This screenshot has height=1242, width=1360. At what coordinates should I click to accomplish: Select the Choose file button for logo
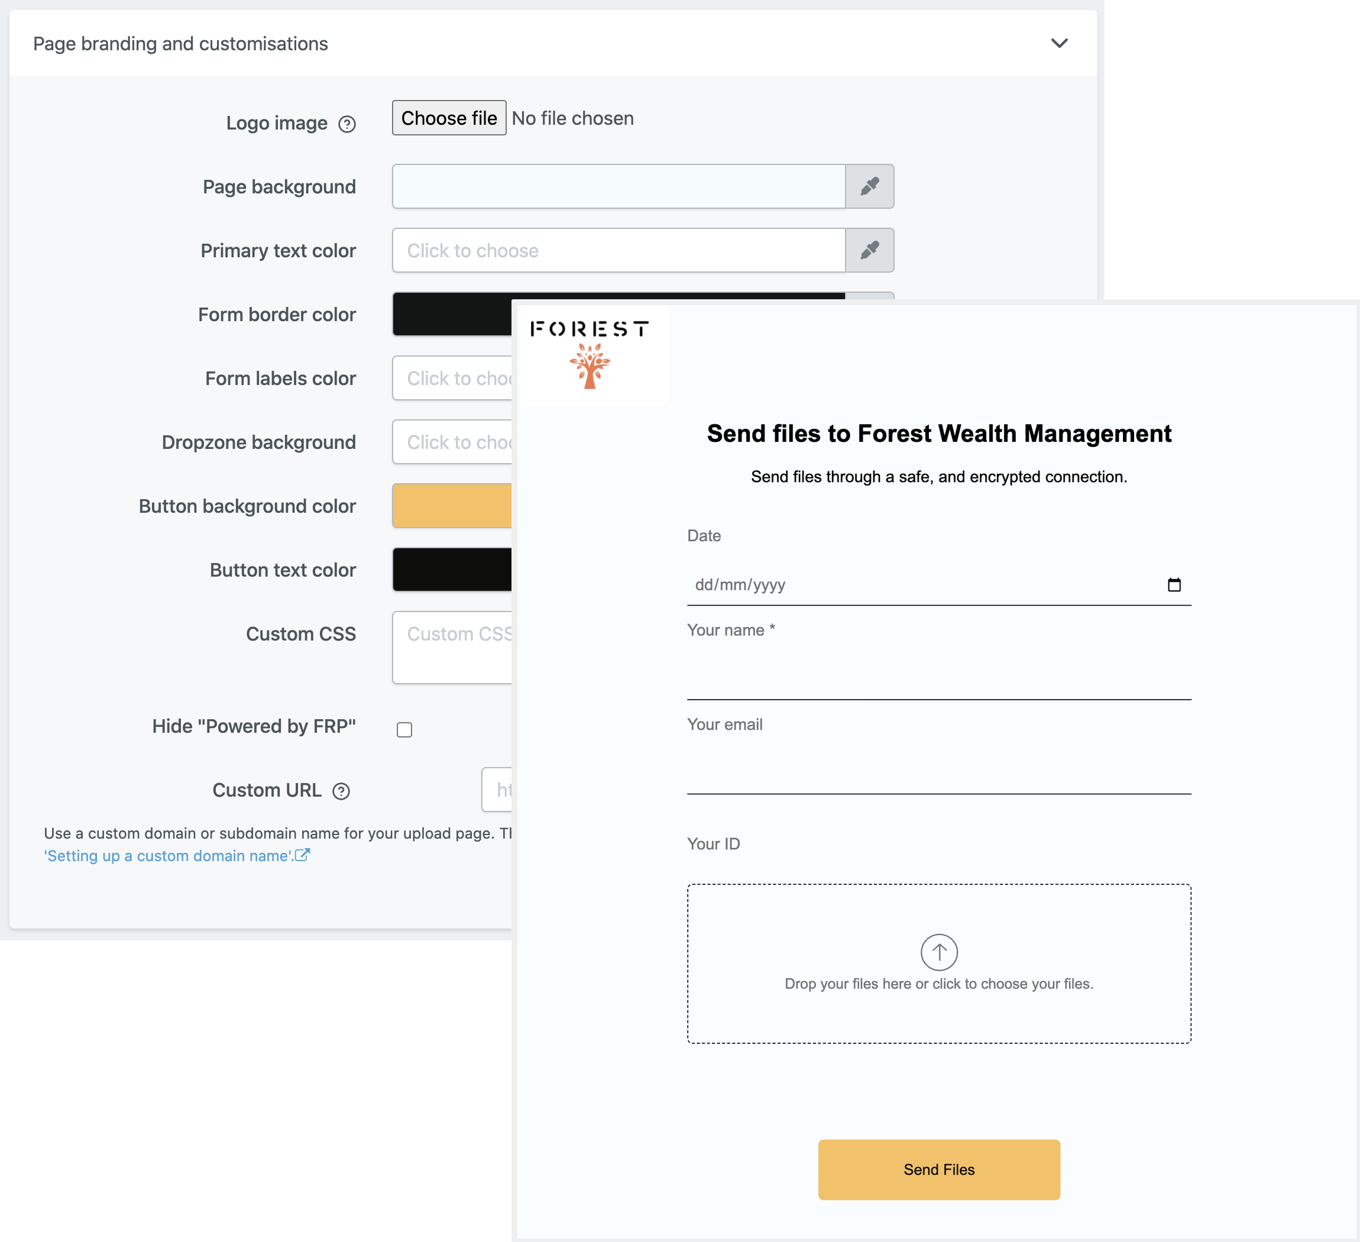tap(446, 118)
